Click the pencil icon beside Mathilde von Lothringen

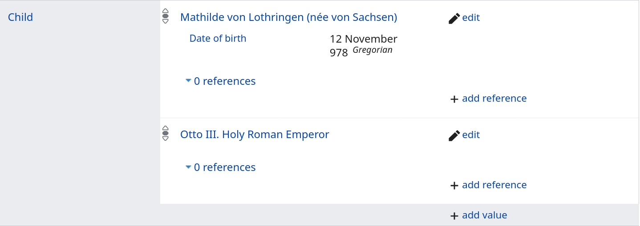(x=454, y=18)
